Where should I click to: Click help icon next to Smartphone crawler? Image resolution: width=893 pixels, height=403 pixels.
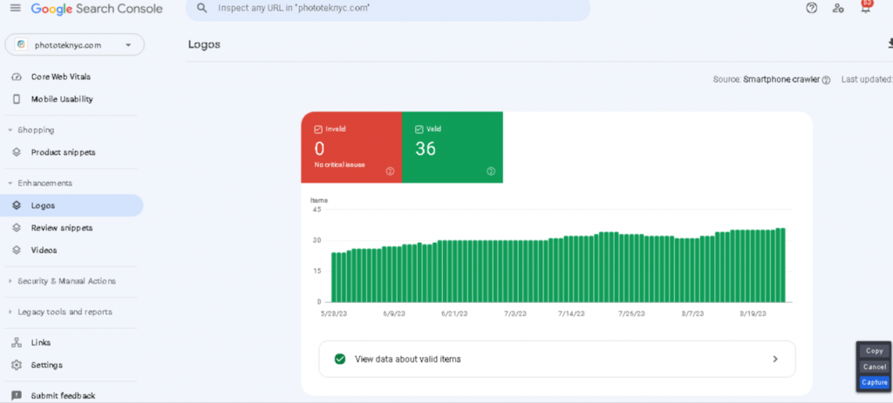pyautogui.click(x=826, y=80)
